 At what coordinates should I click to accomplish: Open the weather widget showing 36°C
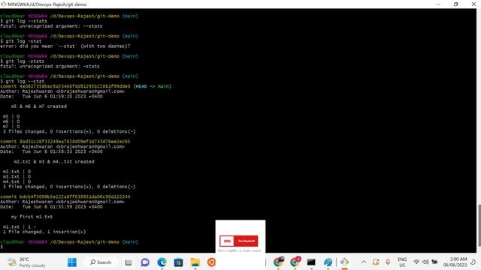pyautogui.click(x=26, y=262)
